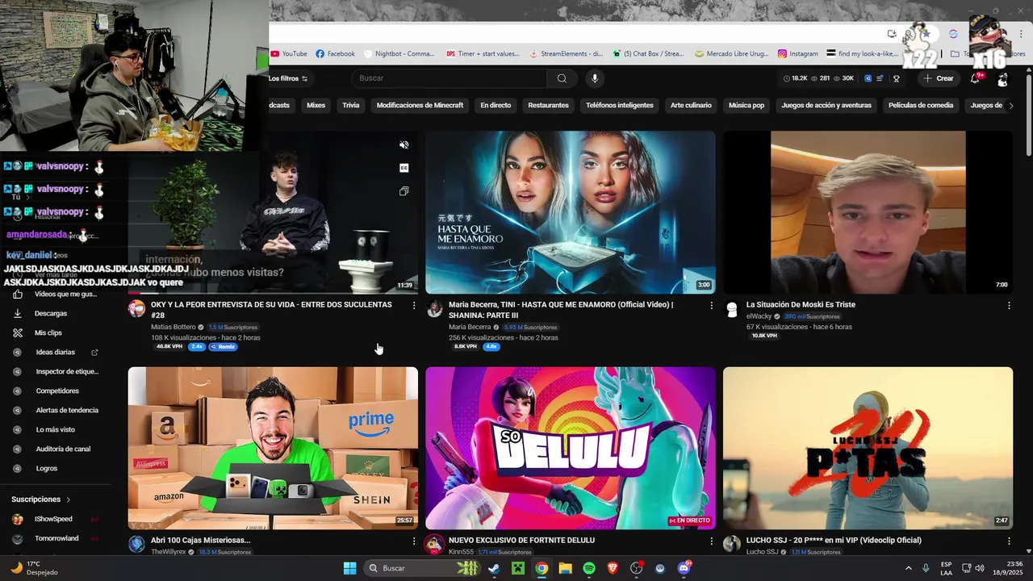Screen dimensions: 1033x581
Task: Open options for Maria Becerra video
Action: 711,306
